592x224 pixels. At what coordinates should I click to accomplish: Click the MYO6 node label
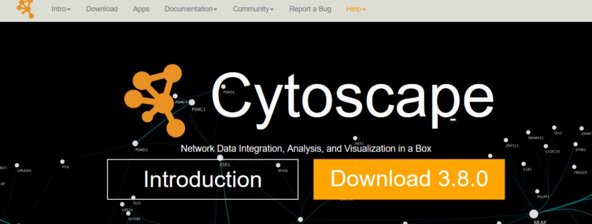[283, 170]
